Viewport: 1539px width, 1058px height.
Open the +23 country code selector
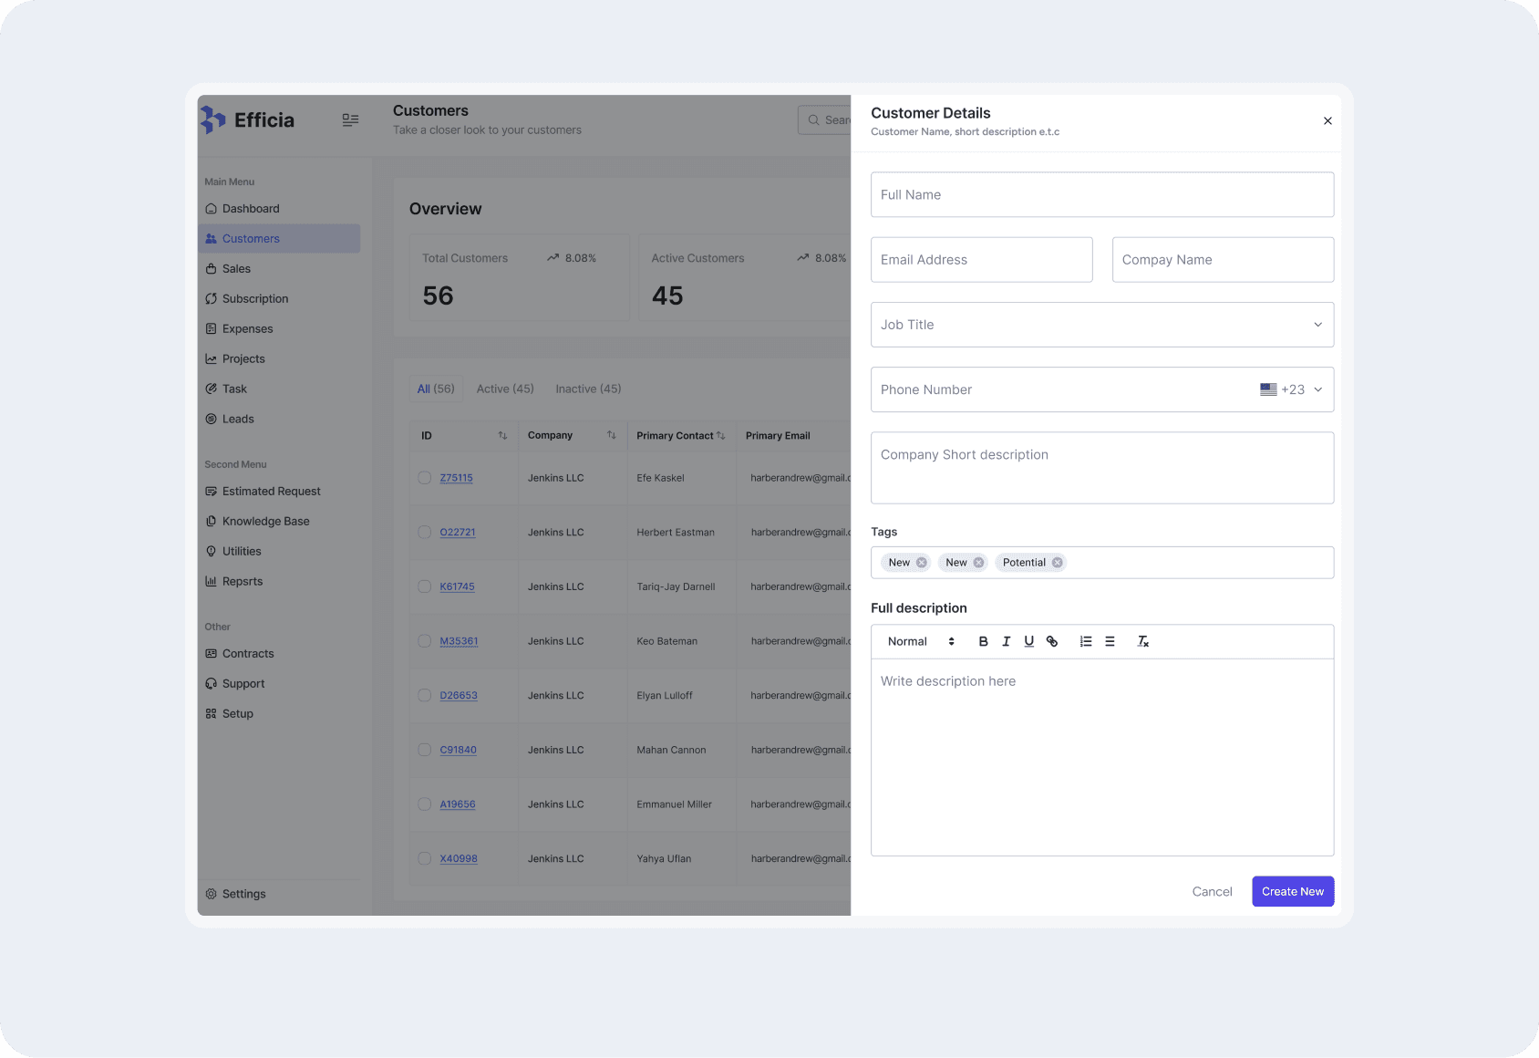[x=1291, y=389]
